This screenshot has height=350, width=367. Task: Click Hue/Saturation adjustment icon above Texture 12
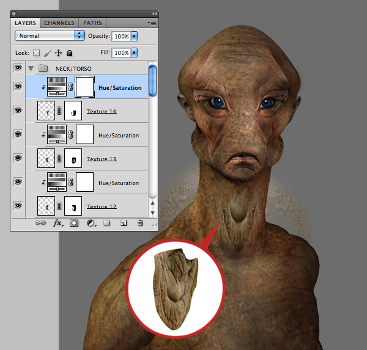coord(57,182)
